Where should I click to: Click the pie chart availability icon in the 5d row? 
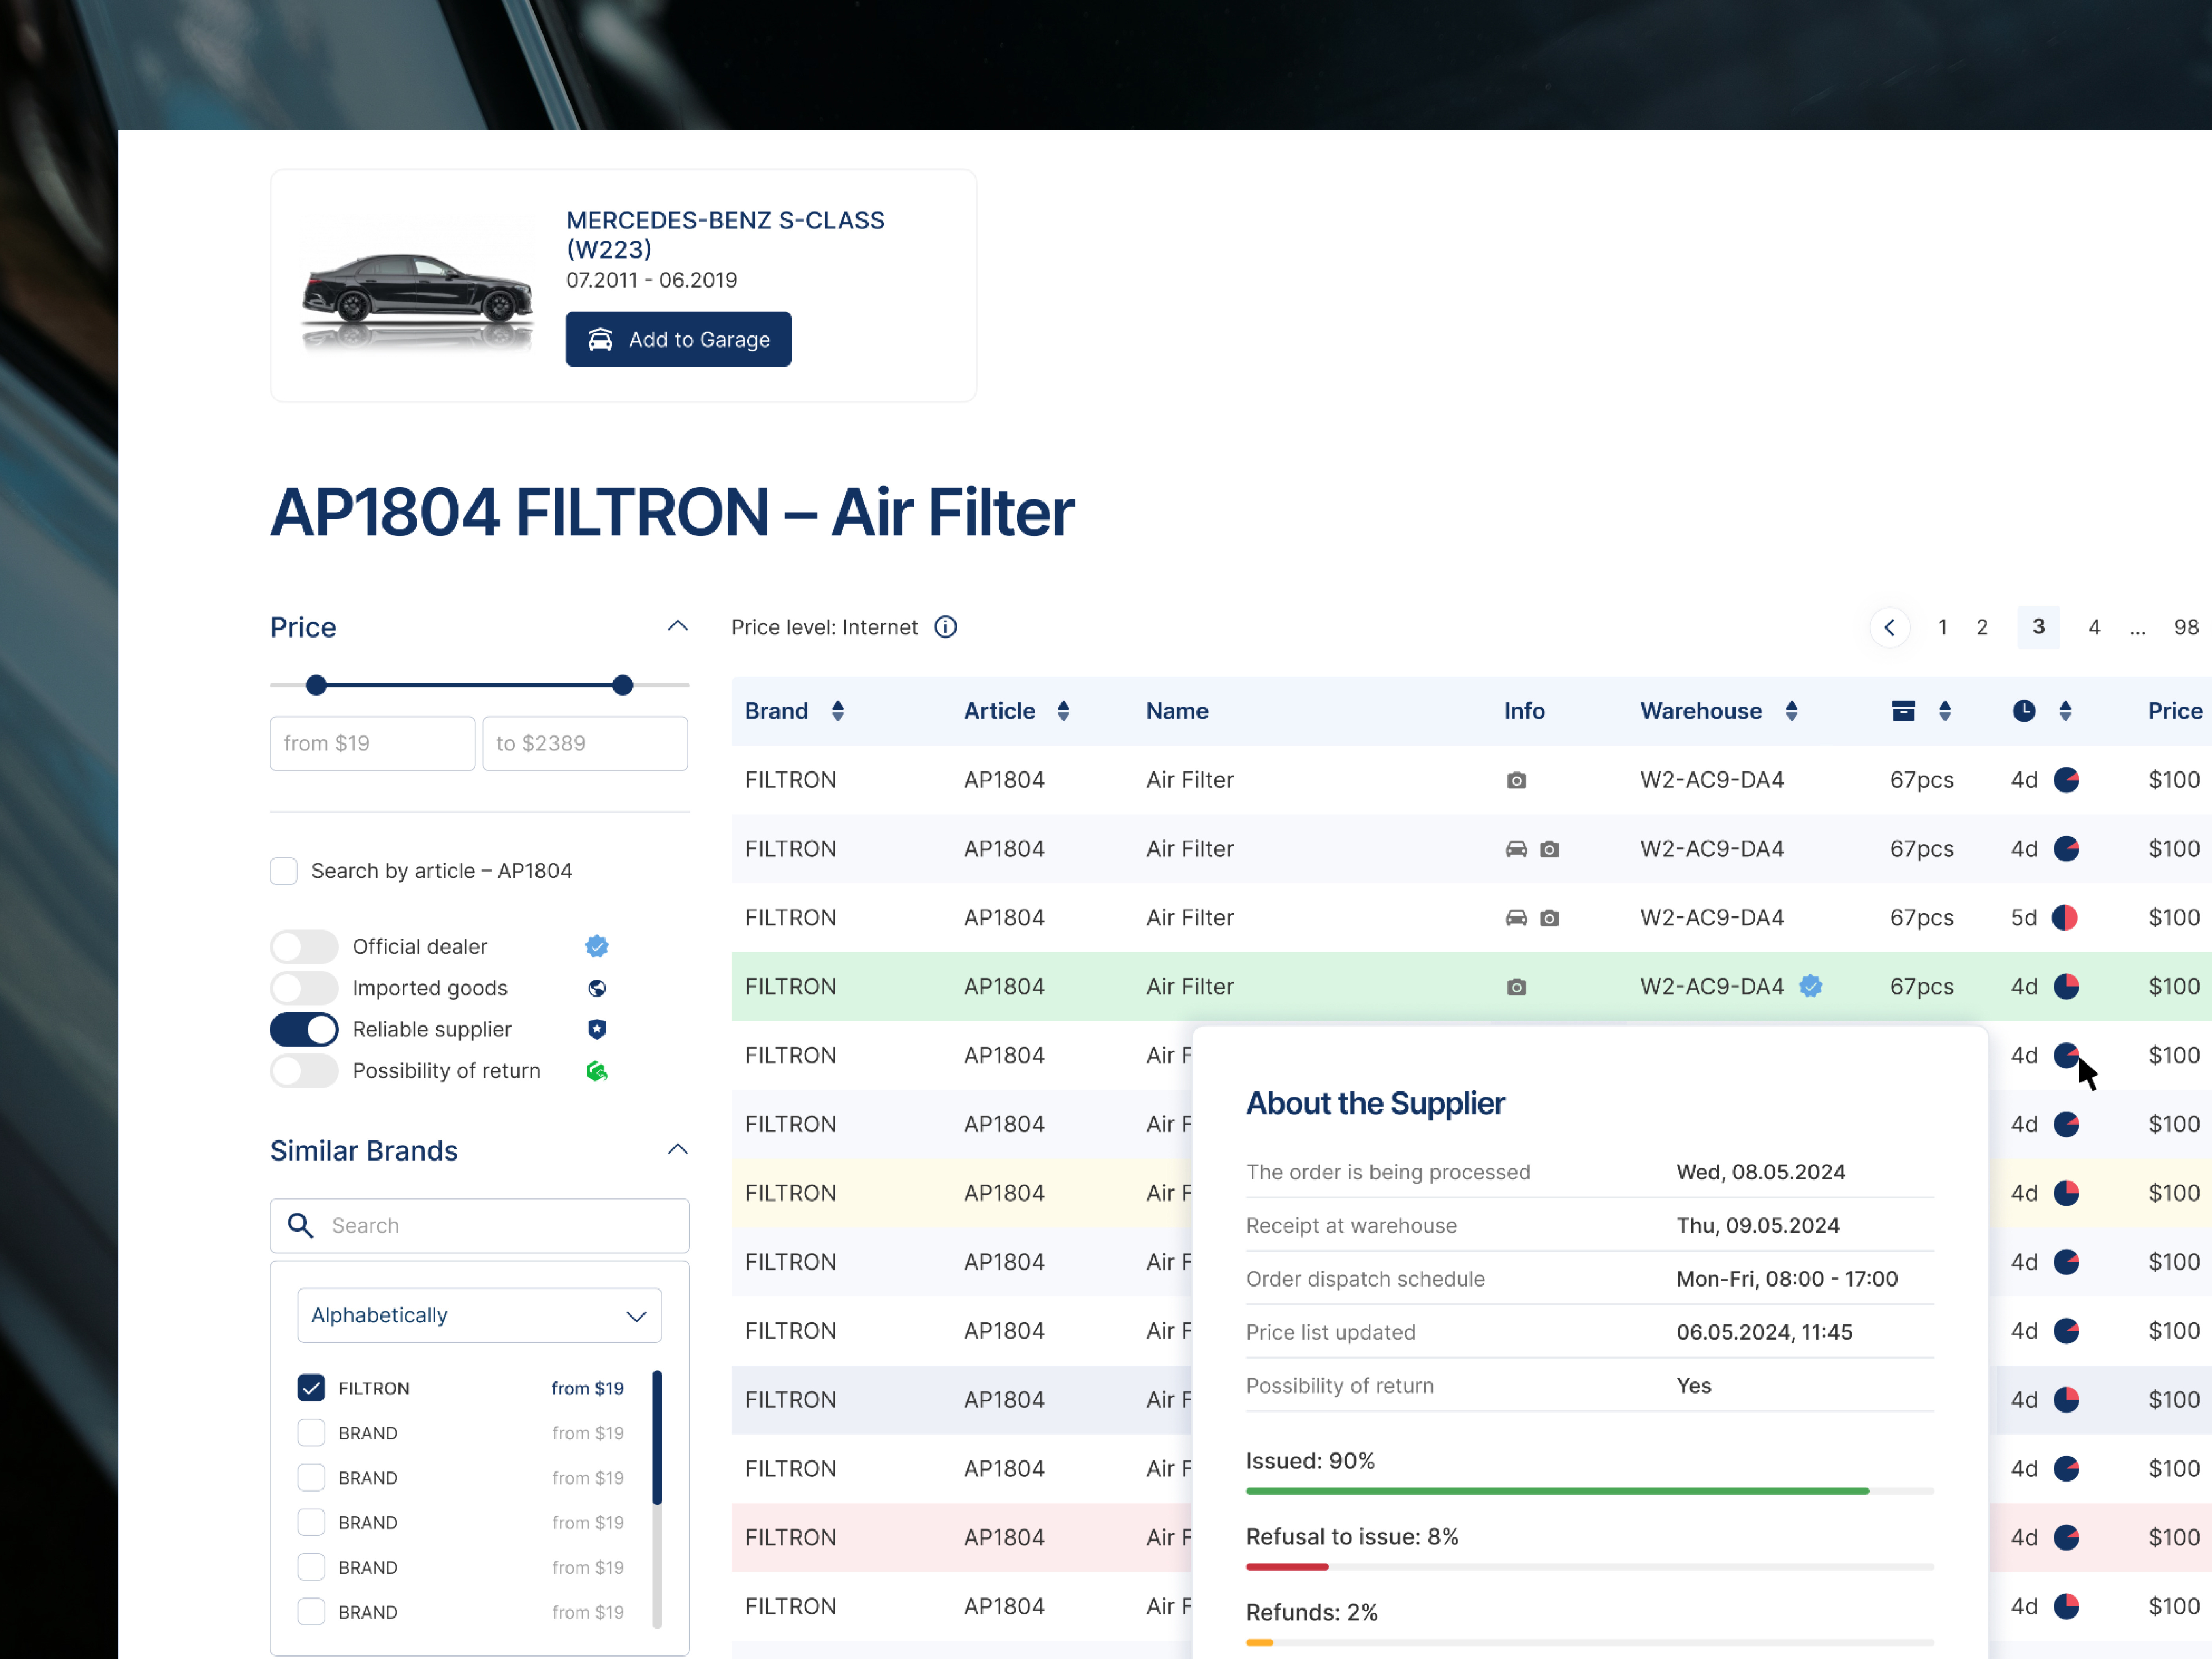click(x=2065, y=917)
